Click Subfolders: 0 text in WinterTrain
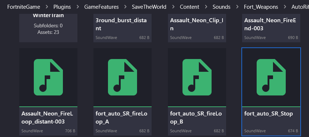Image resolution: width=309 pixels, height=137 pixels. pyautogui.click(x=48, y=26)
